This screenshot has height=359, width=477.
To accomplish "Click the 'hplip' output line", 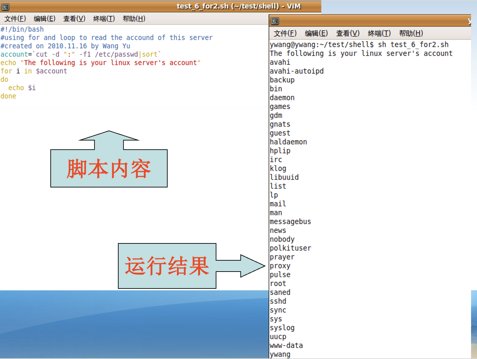I will [x=280, y=151].
